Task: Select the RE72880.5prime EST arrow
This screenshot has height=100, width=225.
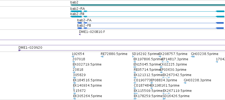Action: tap(102, 57)
